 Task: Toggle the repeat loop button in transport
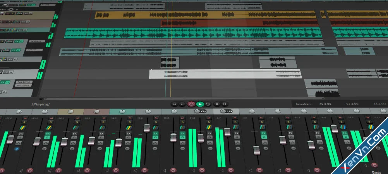(208, 104)
